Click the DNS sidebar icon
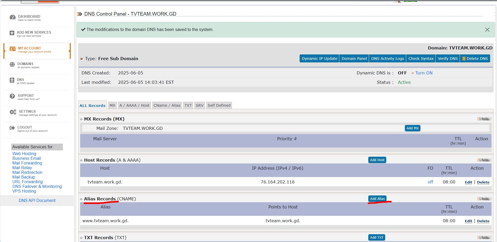The image size is (497, 242). pyautogui.click(x=12, y=80)
